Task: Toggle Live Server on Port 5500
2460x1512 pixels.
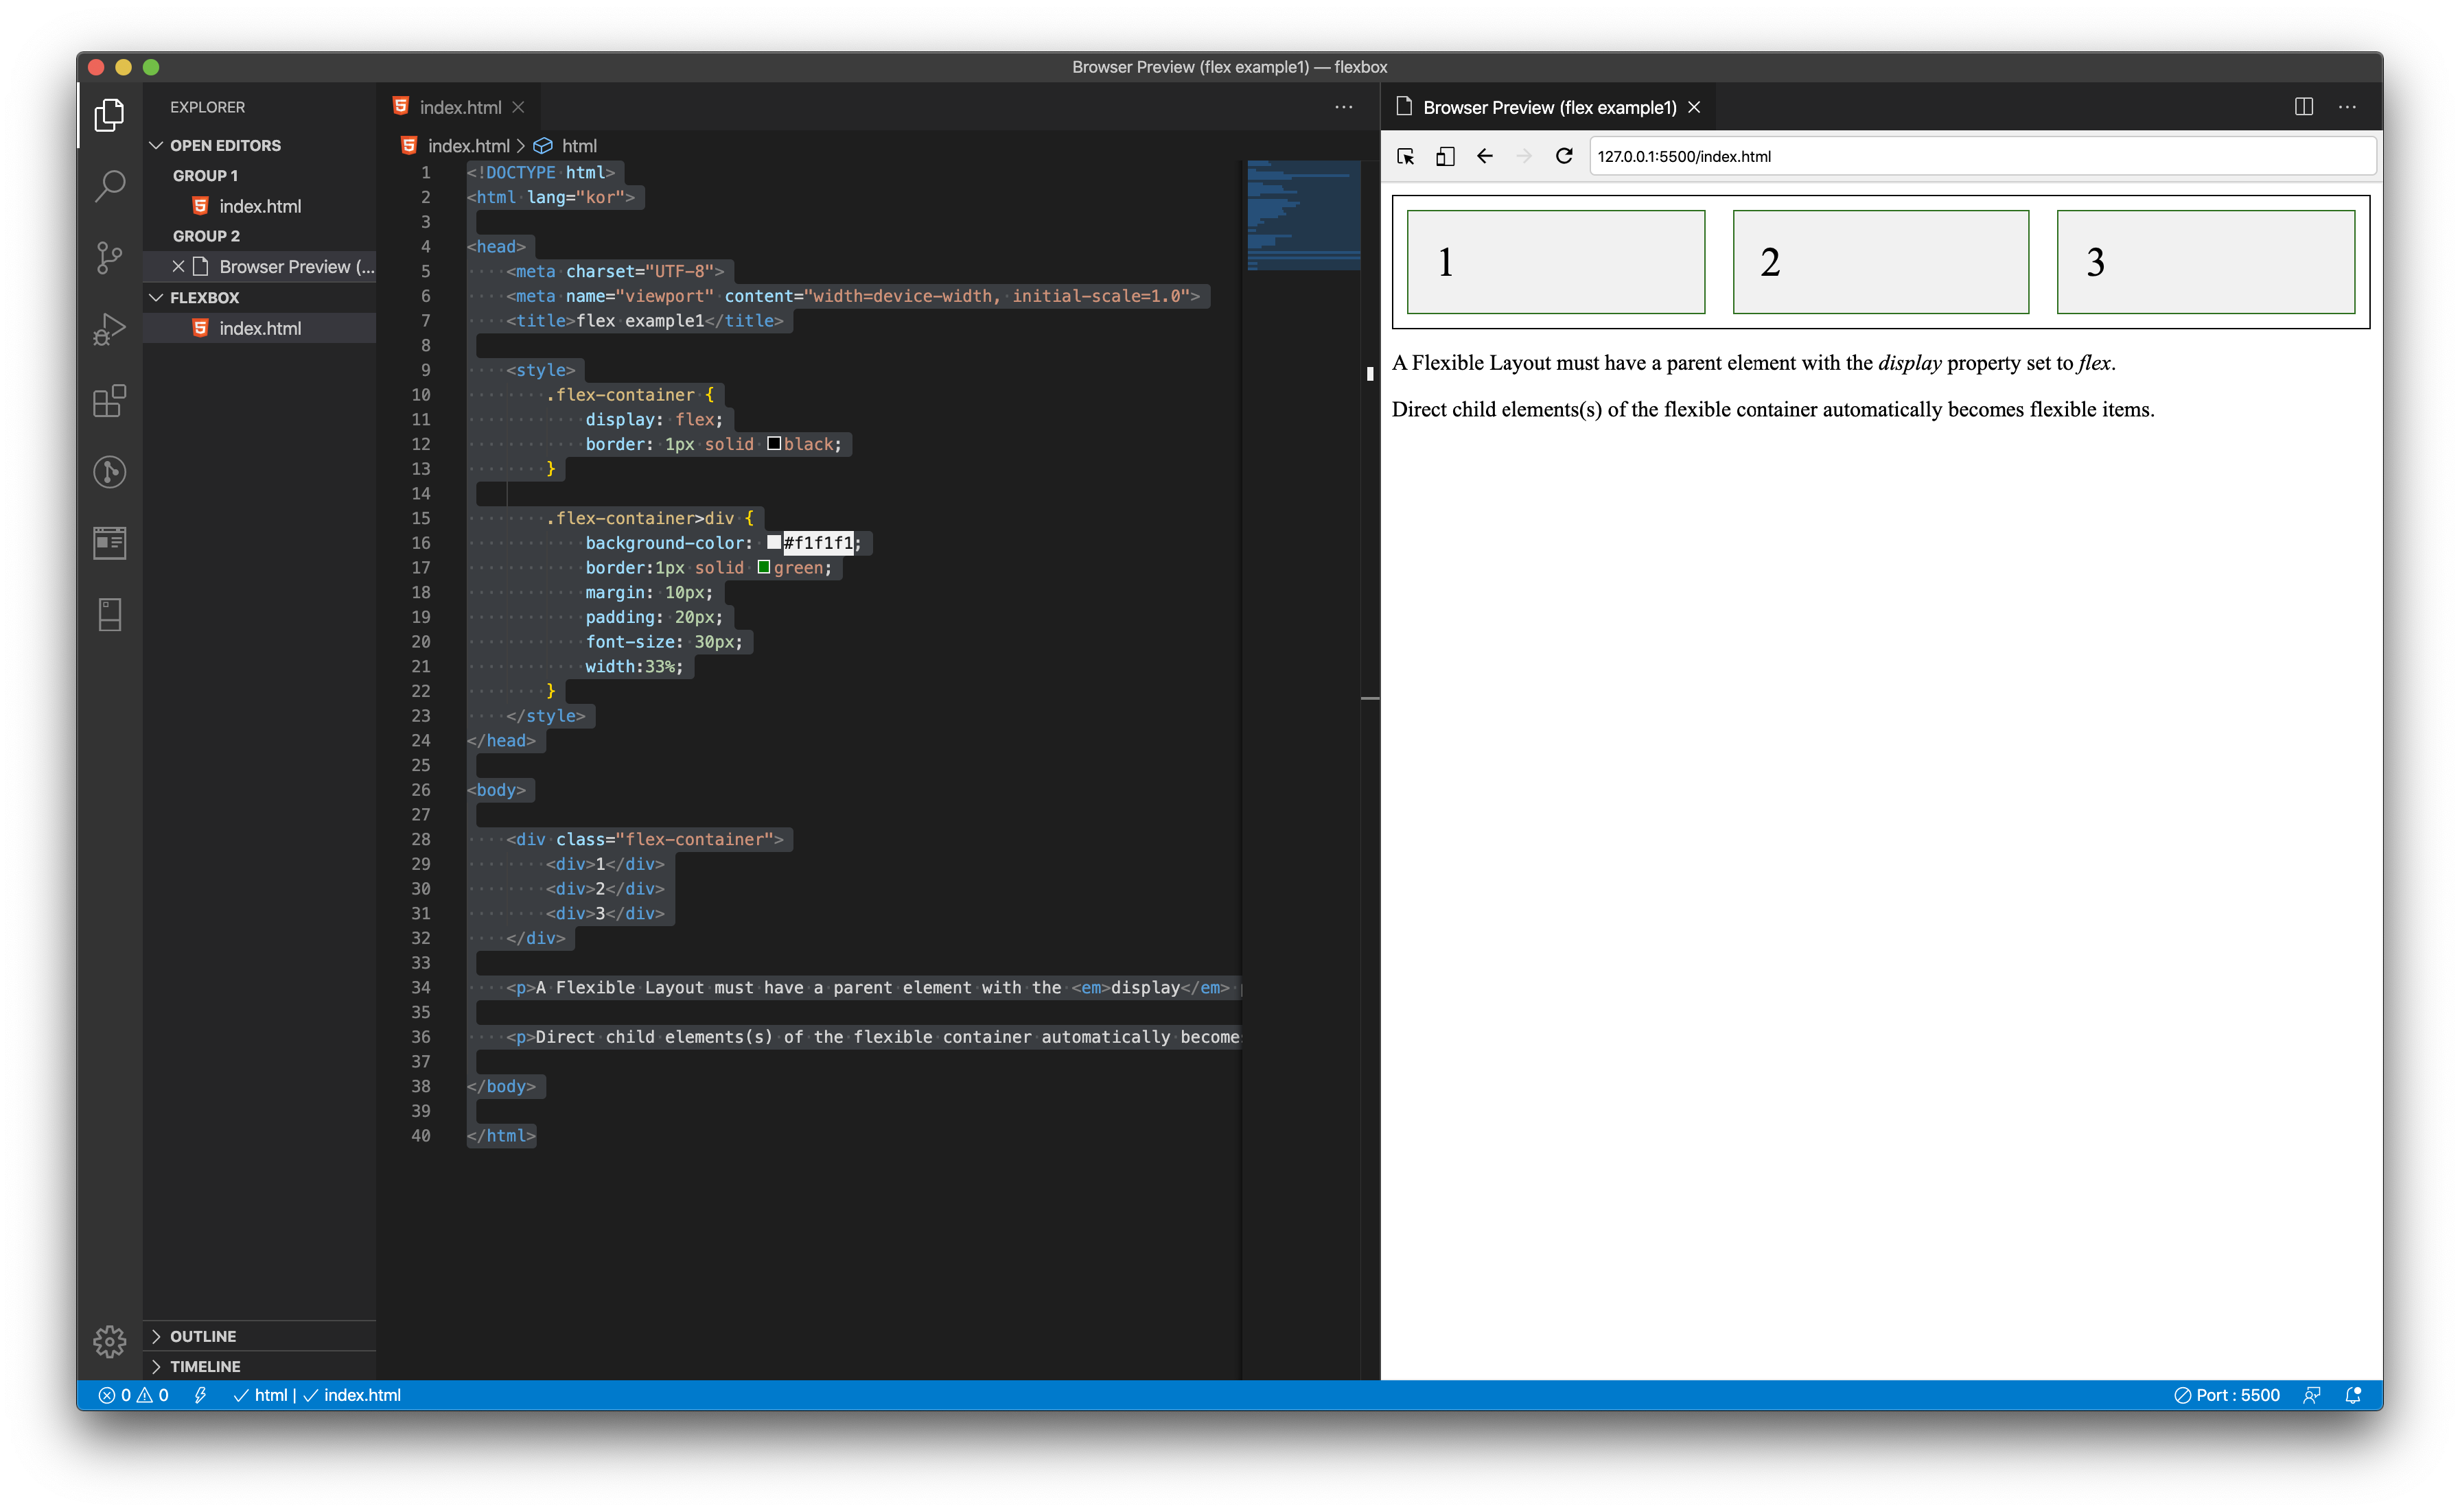Action: click(2227, 1395)
